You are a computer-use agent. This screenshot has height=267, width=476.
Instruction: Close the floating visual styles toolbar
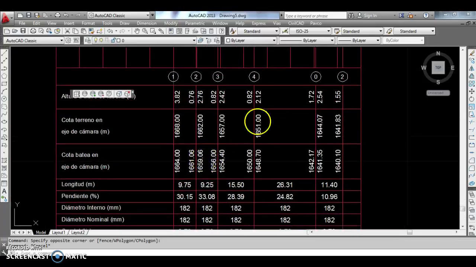pos(132,92)
